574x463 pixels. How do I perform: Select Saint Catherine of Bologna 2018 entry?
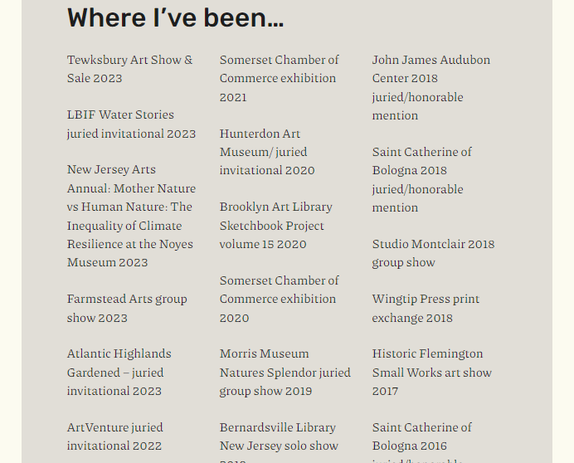pos(421,161)
